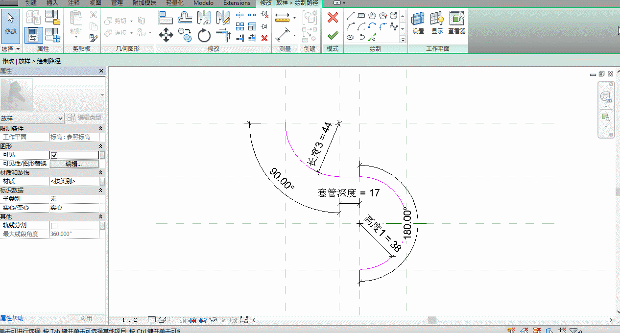Go to the 管理 ribbon tab

[x=117, y=3]
